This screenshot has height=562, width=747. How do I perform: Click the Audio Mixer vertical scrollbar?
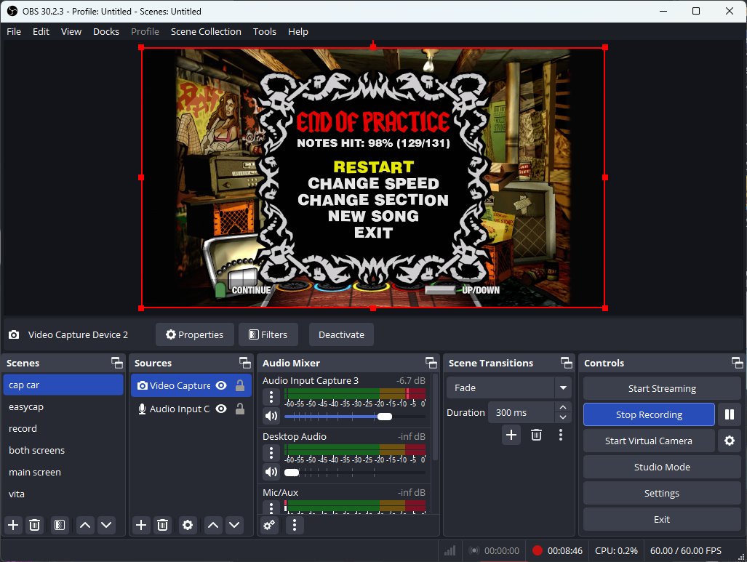tap(435, 417)
